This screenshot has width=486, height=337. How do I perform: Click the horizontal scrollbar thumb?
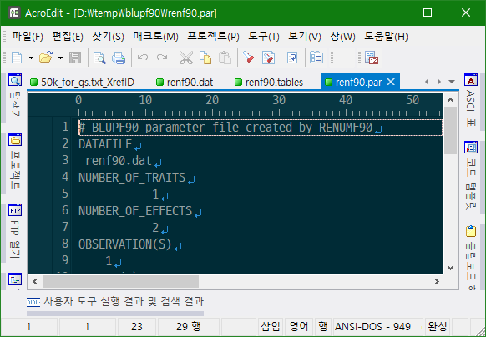pos(120,282)
